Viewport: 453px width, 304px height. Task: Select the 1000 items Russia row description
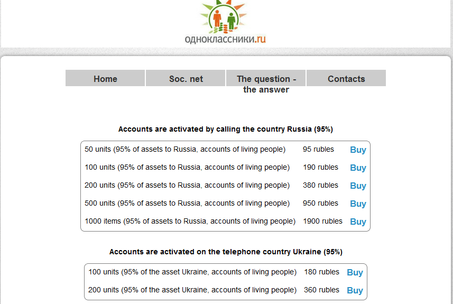190,221
